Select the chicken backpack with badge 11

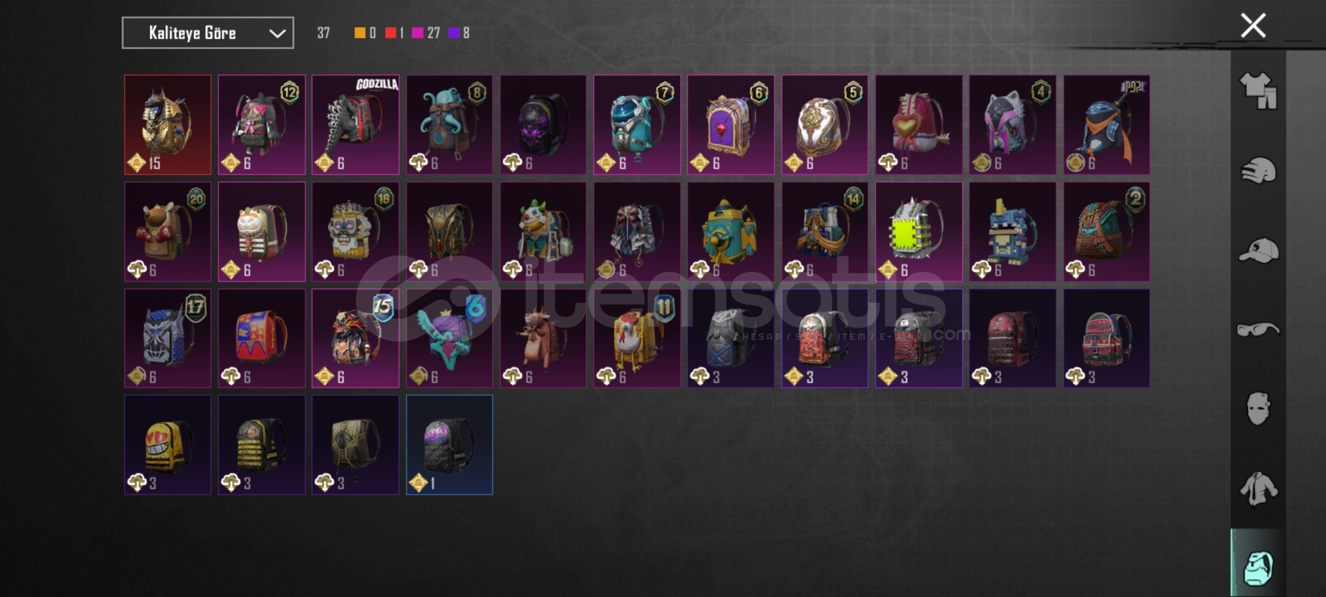pyautogui.click(x=637, y=338)
